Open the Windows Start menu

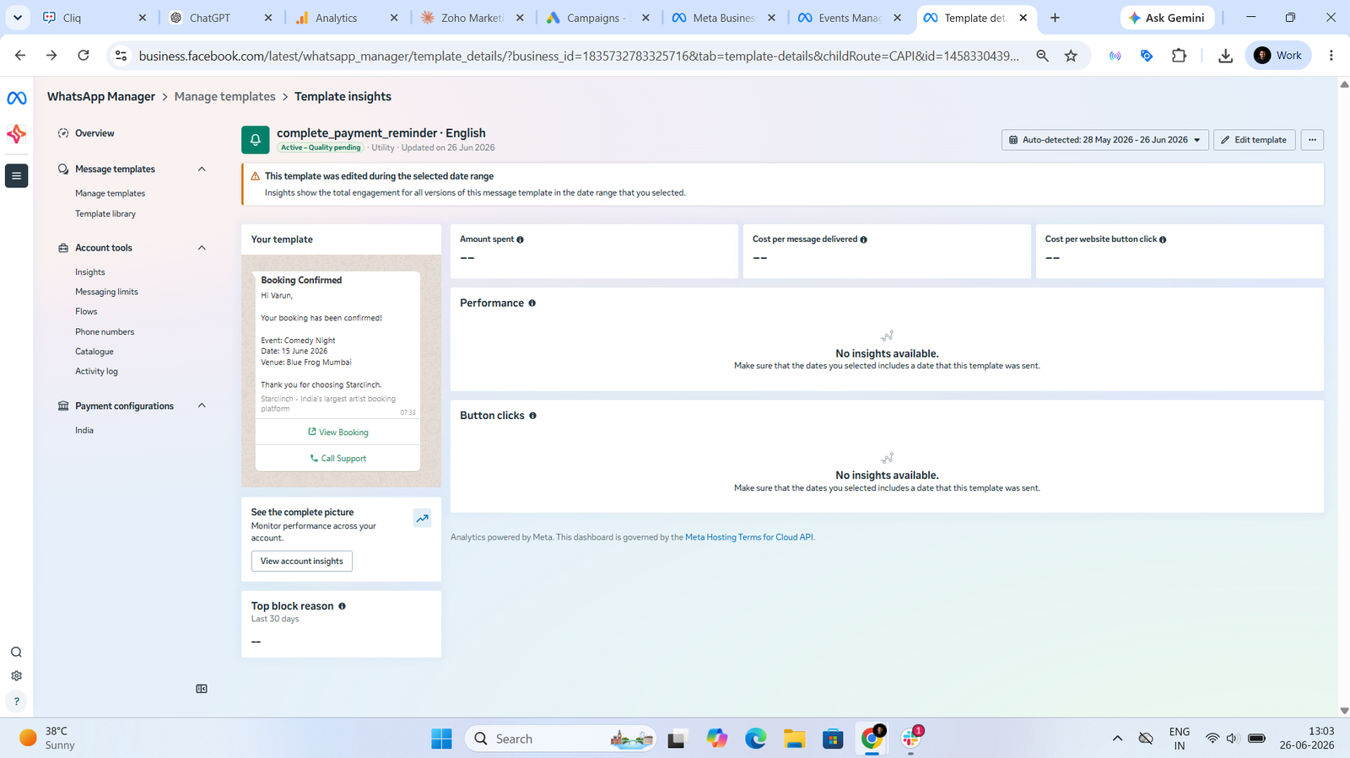pyautogui.click(x=441, y=739)
